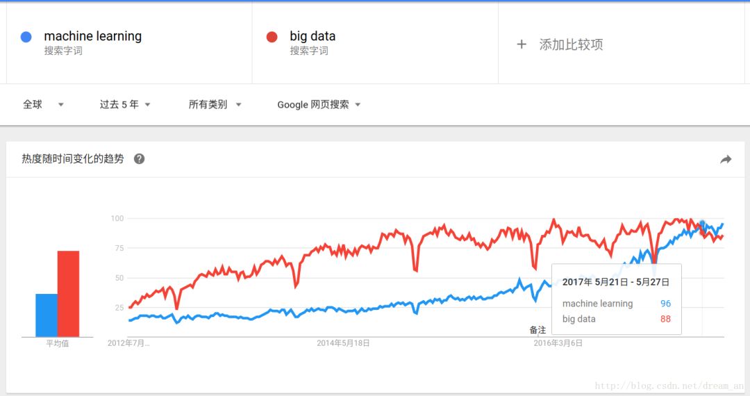
Task: Click the blue machine learning dot
Action: point(26,37)
